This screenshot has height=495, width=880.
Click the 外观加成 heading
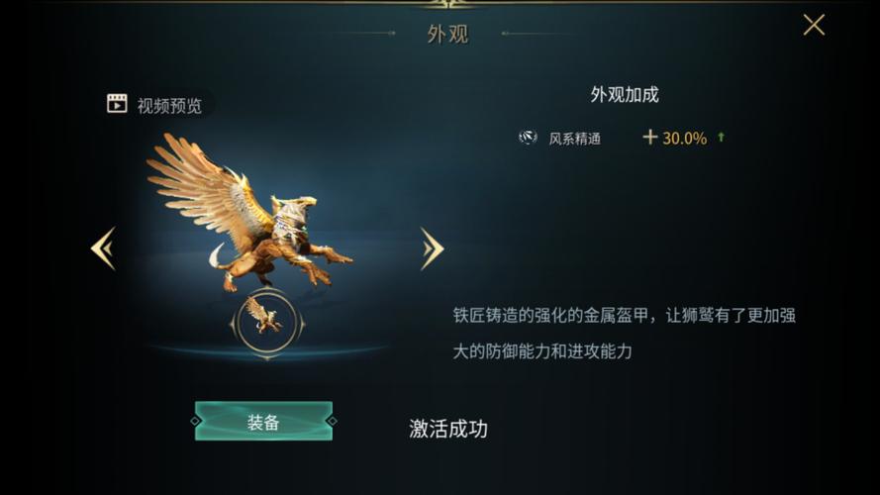(624, 94)
